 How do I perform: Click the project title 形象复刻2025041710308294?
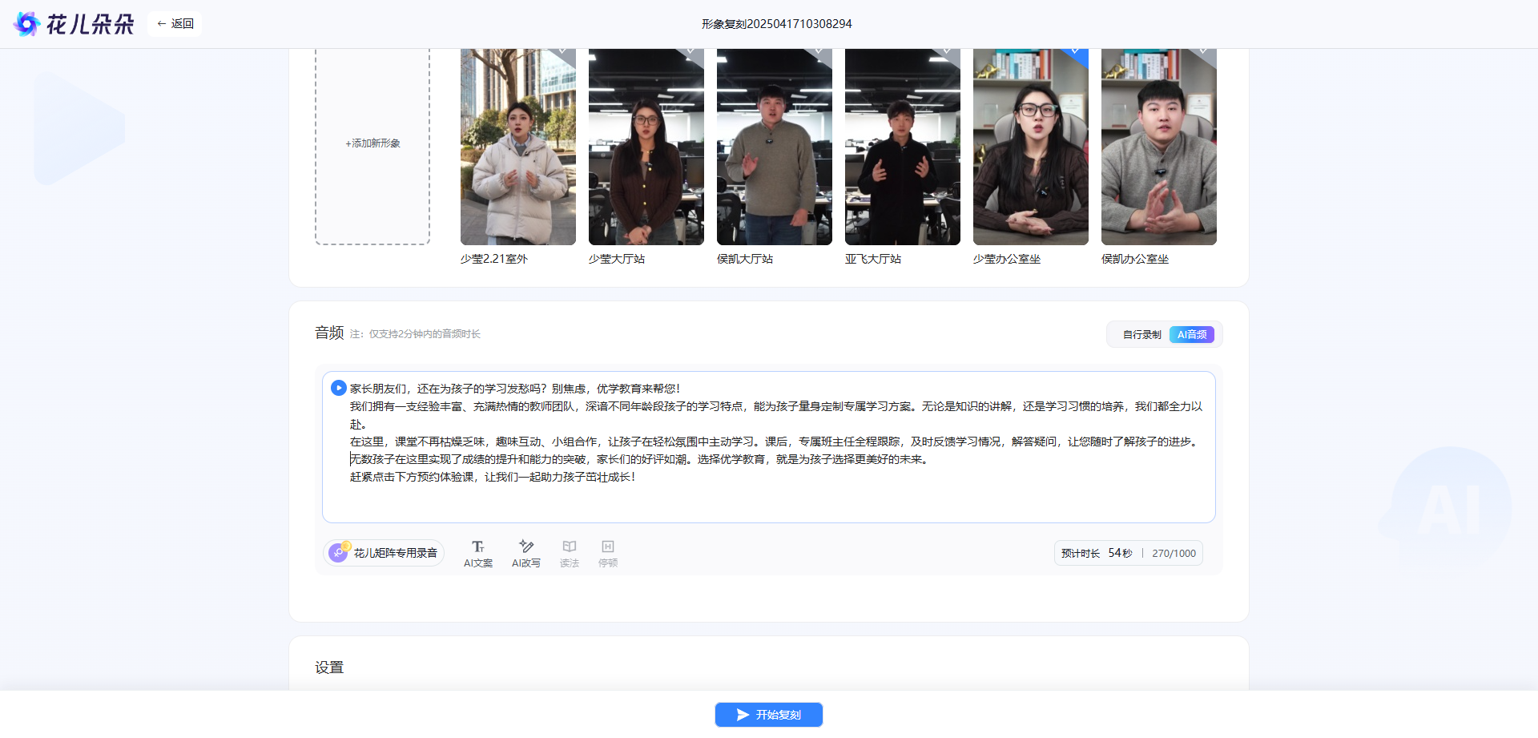776,24
